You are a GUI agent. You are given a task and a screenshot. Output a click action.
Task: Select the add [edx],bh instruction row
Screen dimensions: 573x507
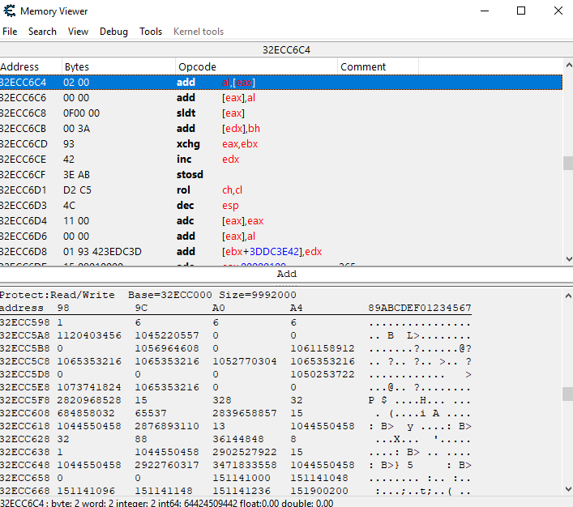[x=281, y=128]
